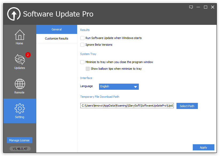Viewport: 220px width, 156px height.
Task: Click the System Tray section heading
Action: [88, 54]
